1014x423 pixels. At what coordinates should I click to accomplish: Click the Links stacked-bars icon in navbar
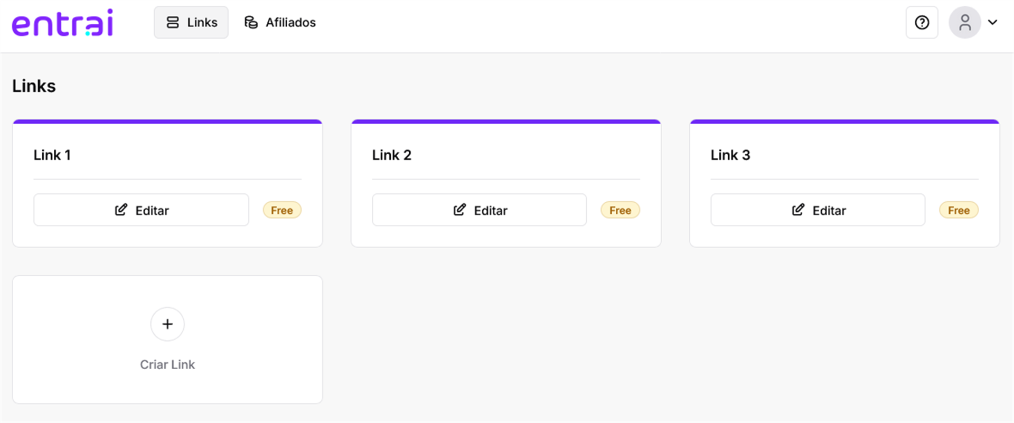[173, 23]
